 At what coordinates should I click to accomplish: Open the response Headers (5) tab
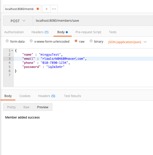pyautogui.click(x=47, y=96)
